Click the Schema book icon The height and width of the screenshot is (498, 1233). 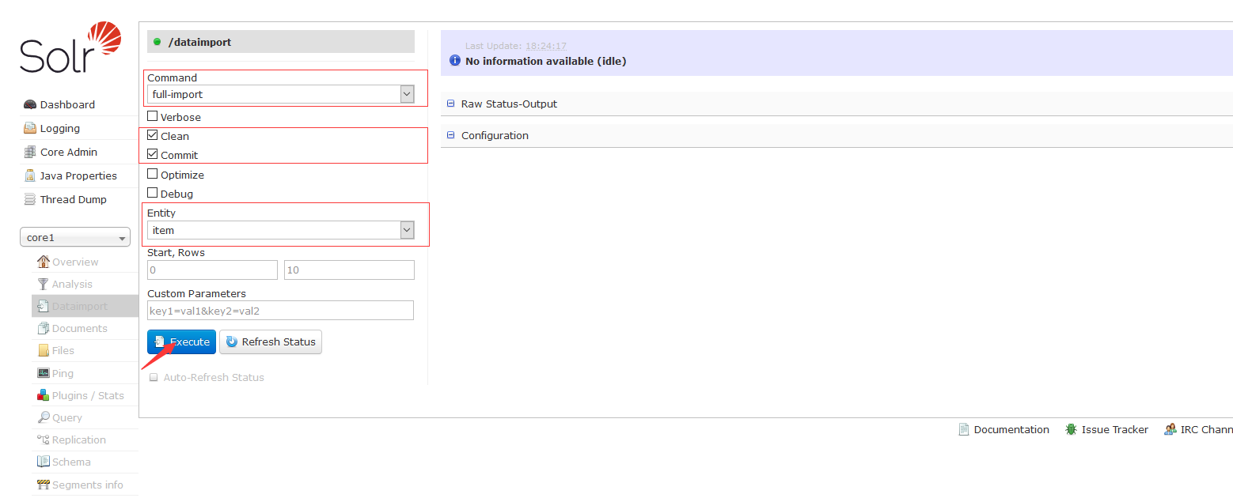click(44, 462)
